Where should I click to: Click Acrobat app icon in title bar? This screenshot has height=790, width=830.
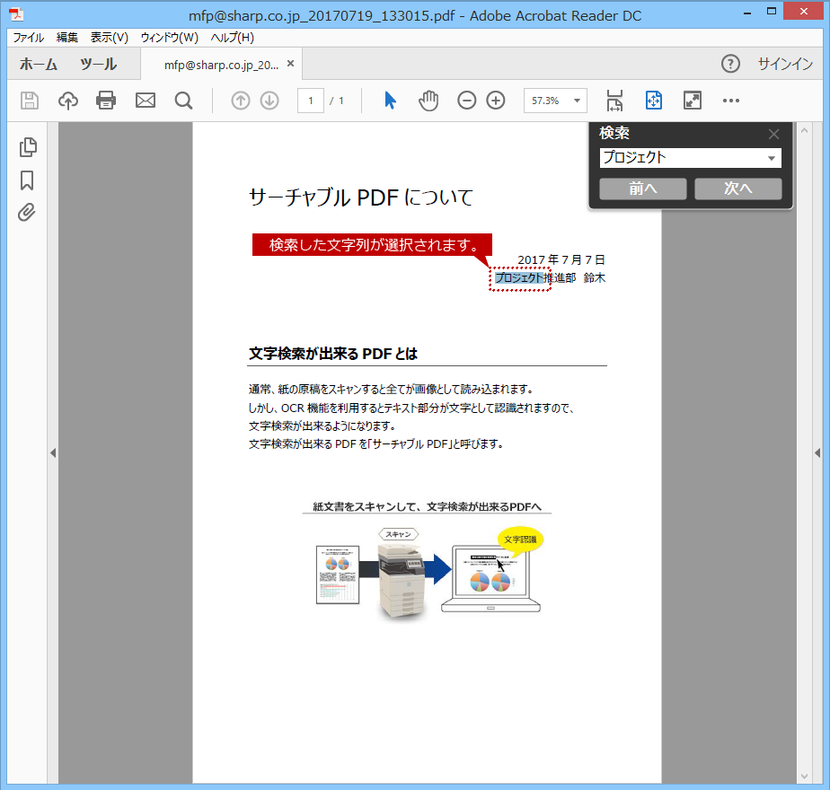pos(16,14)
